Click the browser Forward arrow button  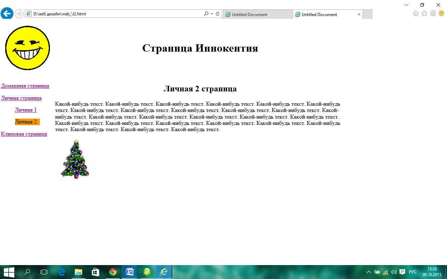19,14
